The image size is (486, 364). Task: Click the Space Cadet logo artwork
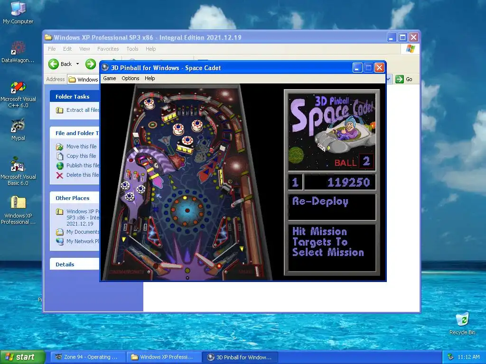(332, 133)
